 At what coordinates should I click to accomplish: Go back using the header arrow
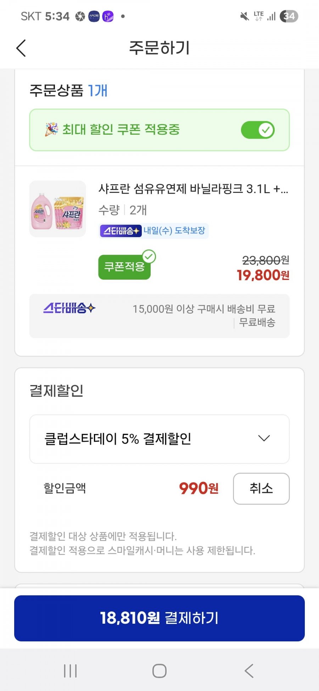pyautogui.click(x=21, y=48)
